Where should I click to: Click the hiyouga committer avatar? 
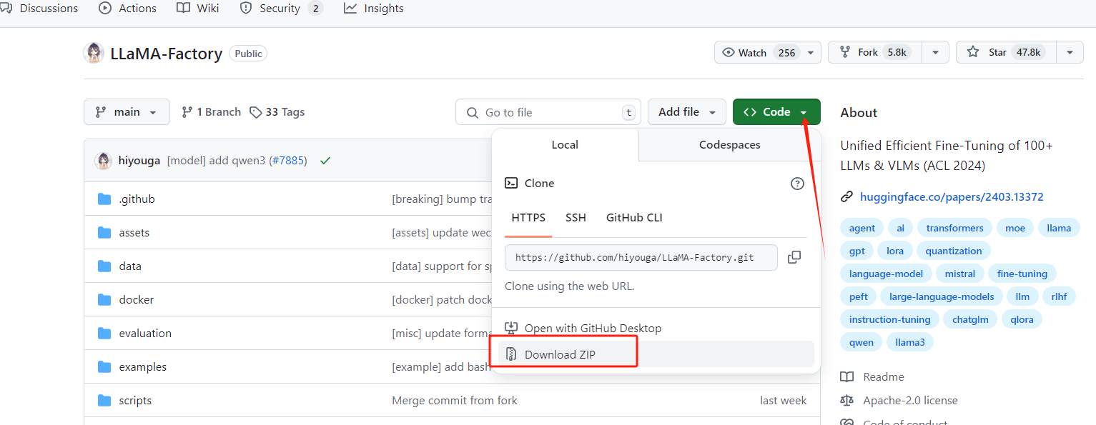tap(103, 161)
